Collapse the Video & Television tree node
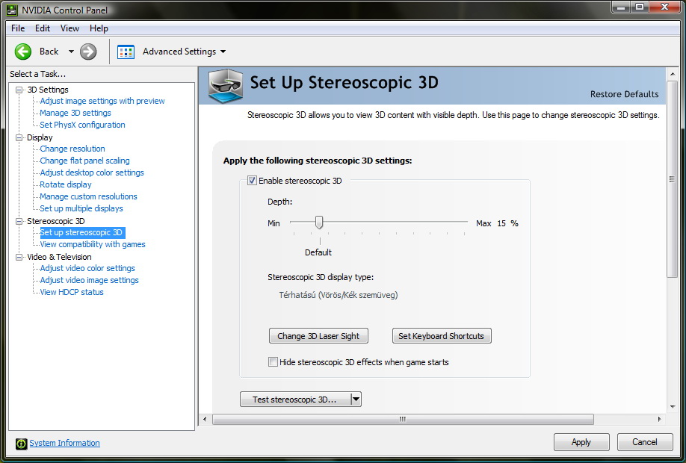 (x=19, y=257)
